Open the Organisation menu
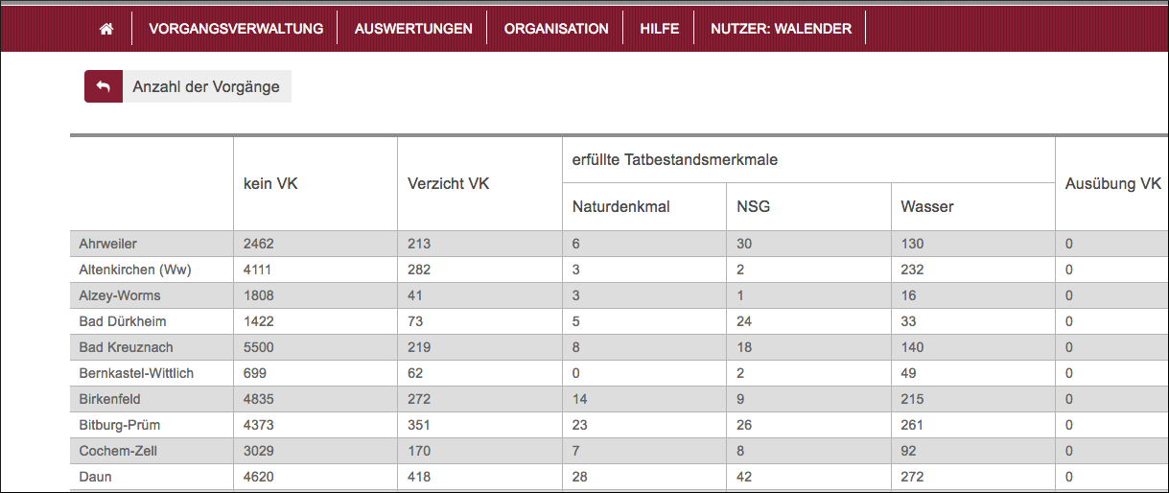This screenshot has width=1169, height=493. point(556,29)
